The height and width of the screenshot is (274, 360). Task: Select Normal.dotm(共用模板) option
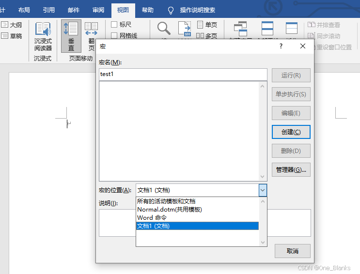click(x=198, y=210)
